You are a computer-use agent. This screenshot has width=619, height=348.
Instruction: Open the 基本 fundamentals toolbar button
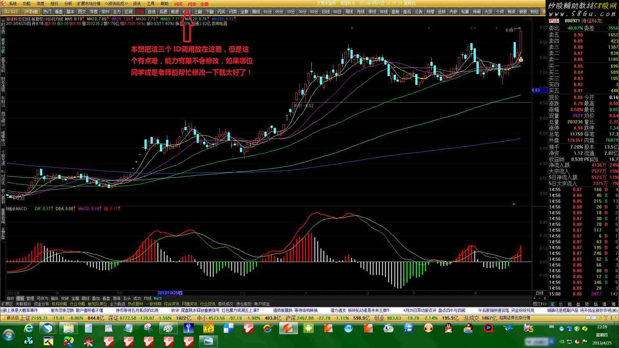70,12
